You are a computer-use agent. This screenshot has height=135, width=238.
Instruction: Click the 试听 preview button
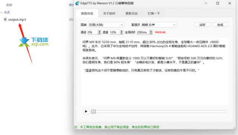[x=202, y=25]
